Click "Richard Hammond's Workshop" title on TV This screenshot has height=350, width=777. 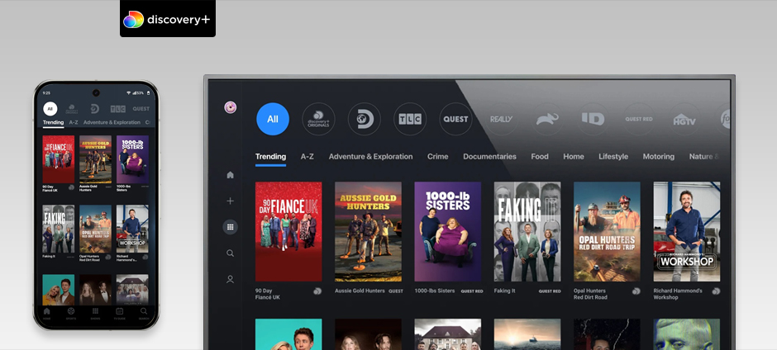(x=678, y=294)
